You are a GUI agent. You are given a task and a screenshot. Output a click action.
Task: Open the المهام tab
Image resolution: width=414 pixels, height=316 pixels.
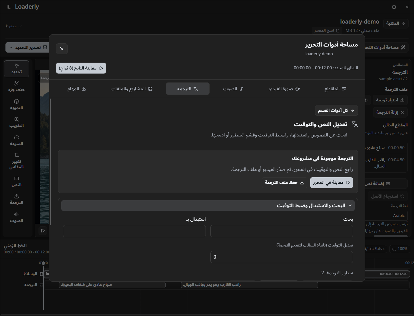coord(76,89)
